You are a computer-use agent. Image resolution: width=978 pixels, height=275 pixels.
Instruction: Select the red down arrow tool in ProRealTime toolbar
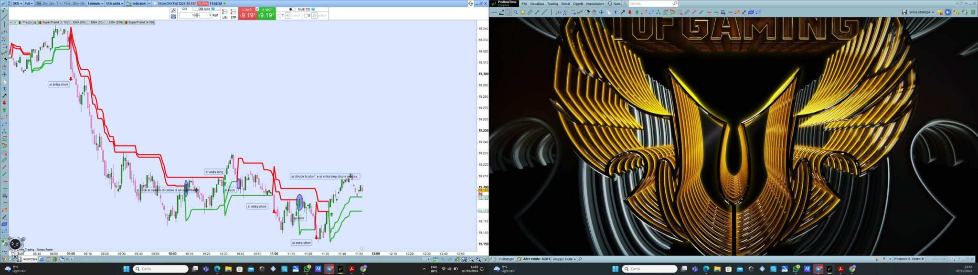630,12
